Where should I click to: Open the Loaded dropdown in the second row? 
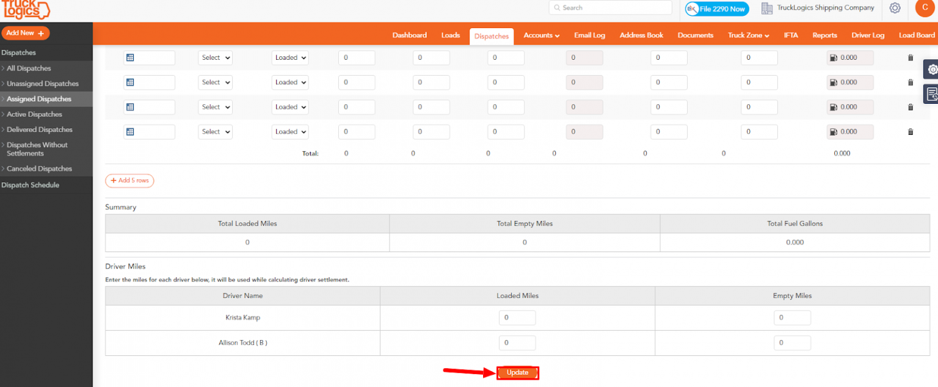click(289, 82)
